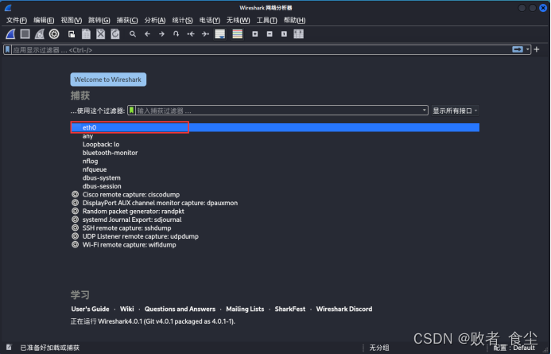Open settings gear for systemd Journal Export
Image resolution: width=551 pixels, height=354 pixels.
click(x=75, y=220)
